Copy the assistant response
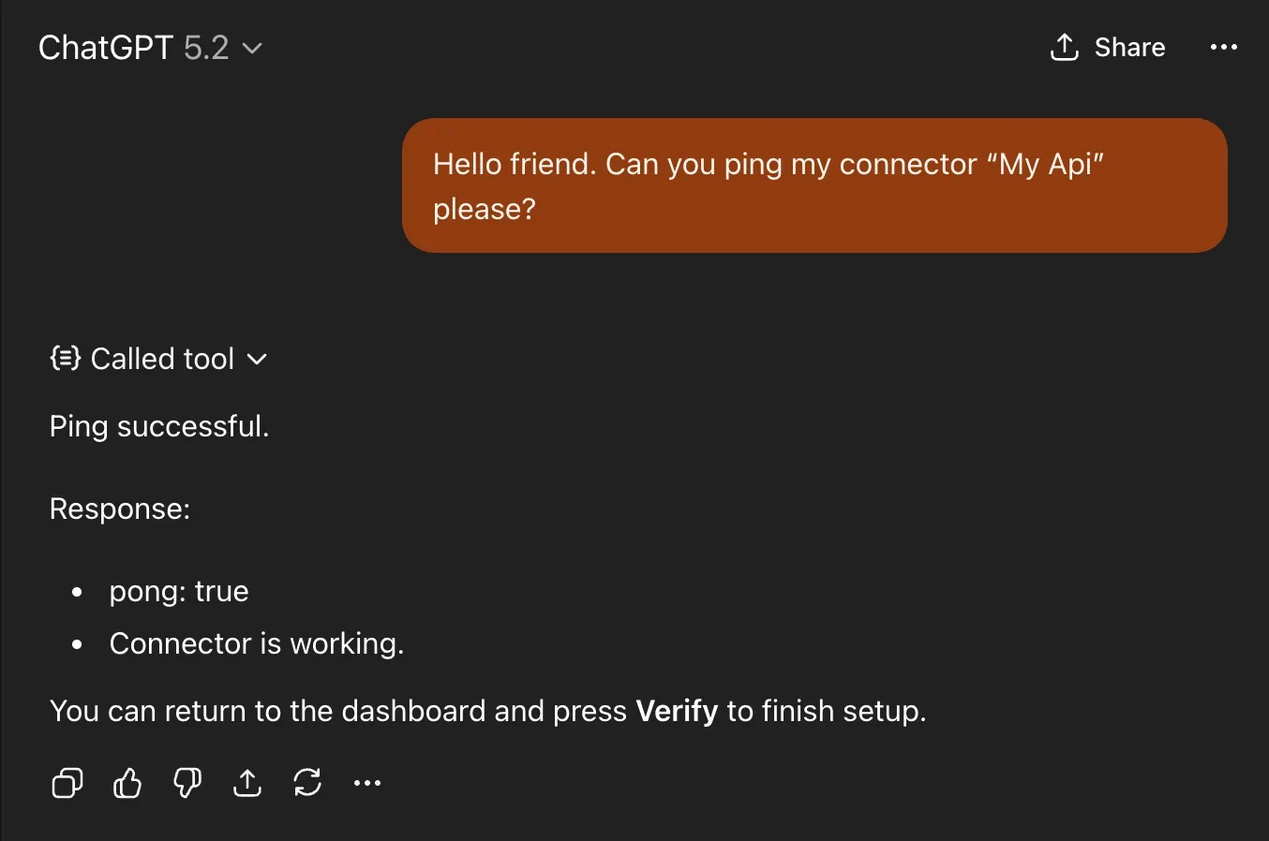 67,783
